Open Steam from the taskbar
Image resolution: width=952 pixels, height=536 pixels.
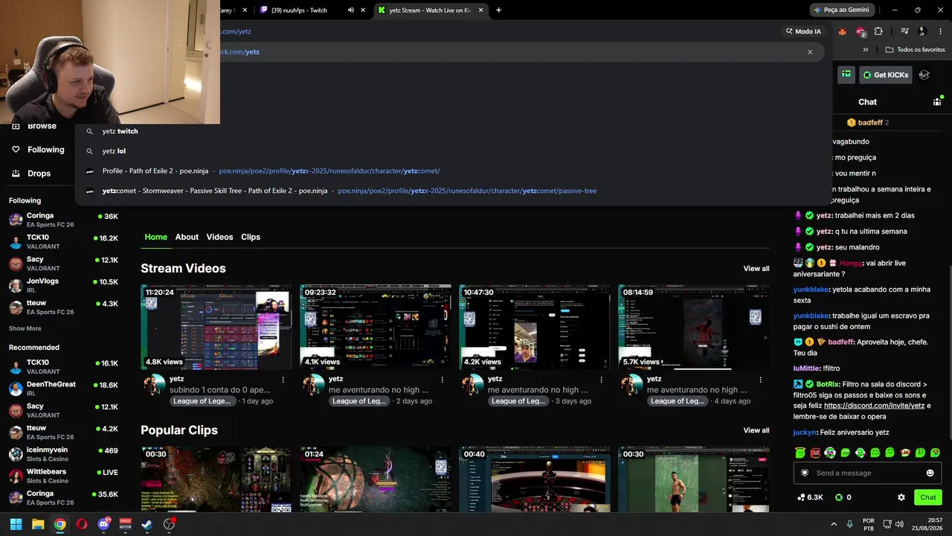[x=147, y=524]
